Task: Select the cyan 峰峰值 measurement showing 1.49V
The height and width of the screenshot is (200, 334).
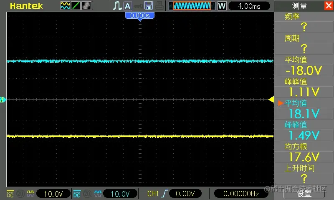Action: point(304,130)
